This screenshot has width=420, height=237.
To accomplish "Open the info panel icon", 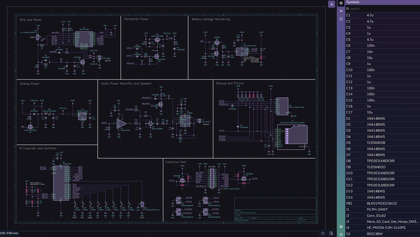I will 341,19.
